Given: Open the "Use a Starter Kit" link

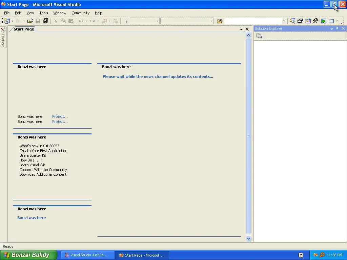Looking at the screenshot, I should click(x=33, y=155).
